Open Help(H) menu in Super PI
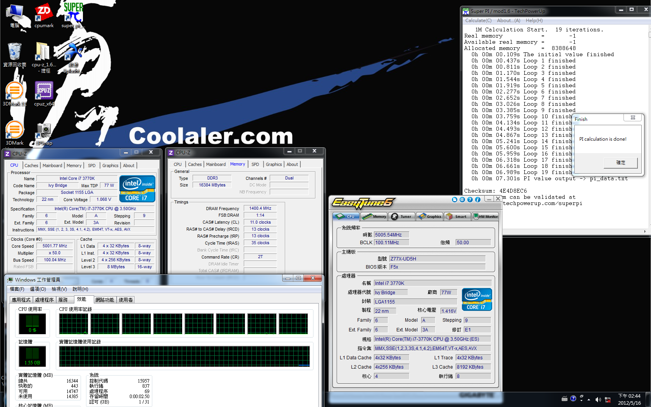This screenshot has width=651, height=407. tap(534, 21)
